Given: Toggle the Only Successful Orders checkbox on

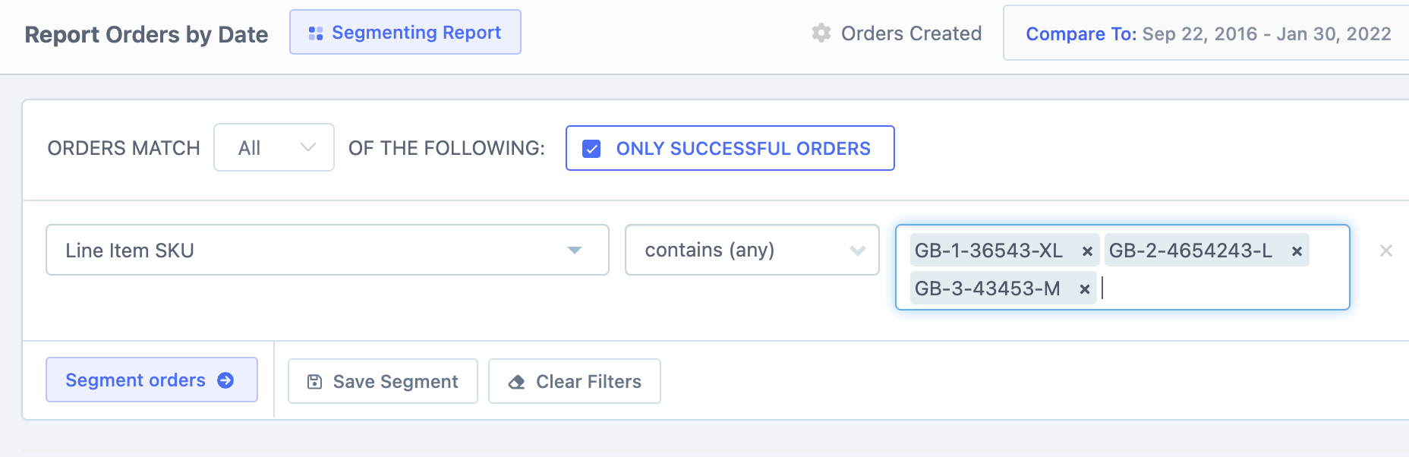Looking at the screenshot, I should [x=591, y=148].
